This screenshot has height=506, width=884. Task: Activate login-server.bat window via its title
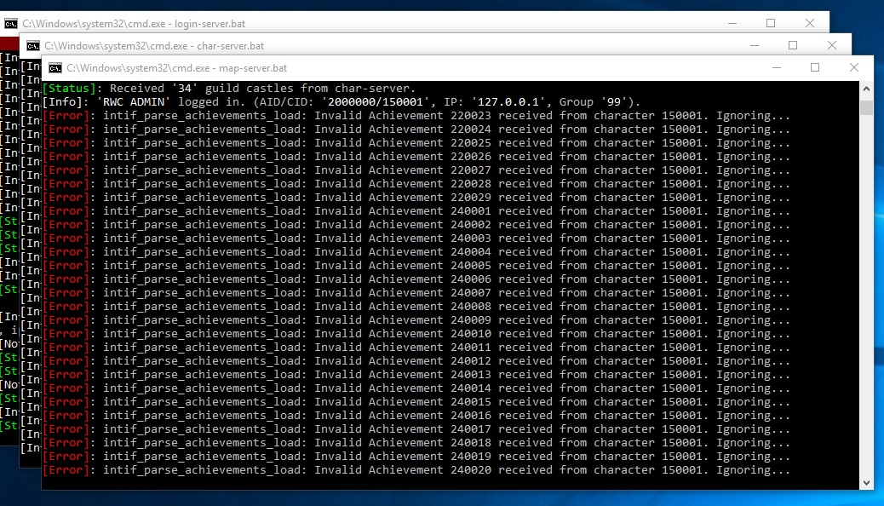point(134,24)
